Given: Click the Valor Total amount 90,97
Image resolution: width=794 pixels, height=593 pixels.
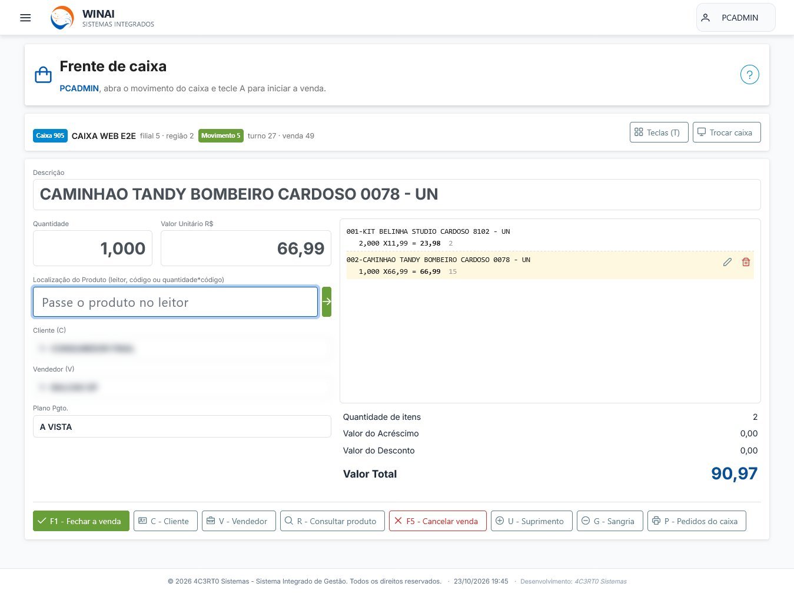Looking at the screenshot, I should coord(734,473).
